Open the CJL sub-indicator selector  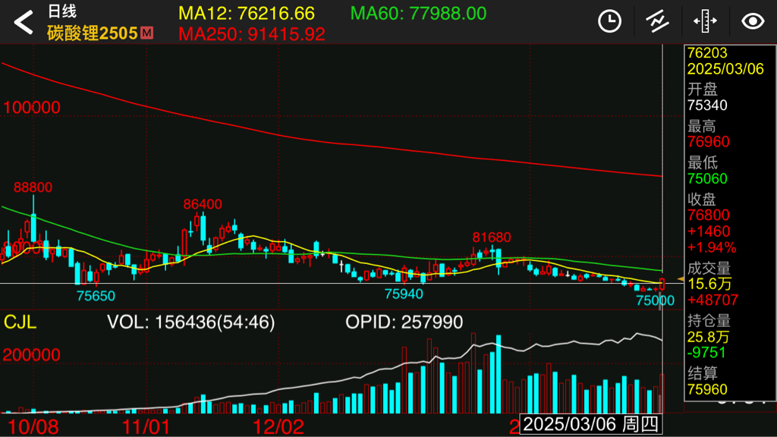tap(20, 322)
